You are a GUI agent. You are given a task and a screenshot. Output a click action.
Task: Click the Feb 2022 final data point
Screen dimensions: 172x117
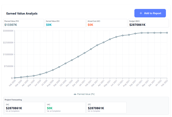pos(167,33)
